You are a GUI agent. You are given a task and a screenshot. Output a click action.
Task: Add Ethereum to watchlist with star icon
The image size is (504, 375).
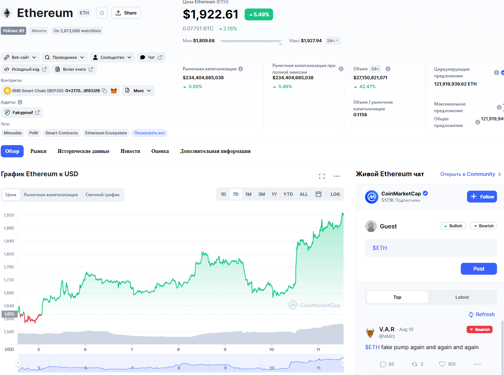pos(102,13)
